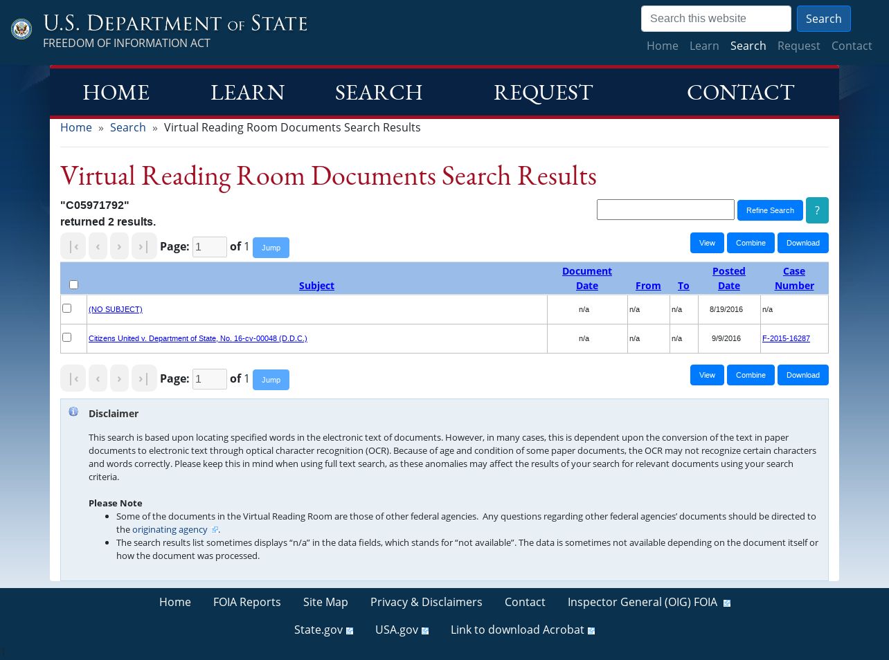The height and width of the screenshot is (660, 889).
Task: Click the top Download button
Action: [803, 243]
